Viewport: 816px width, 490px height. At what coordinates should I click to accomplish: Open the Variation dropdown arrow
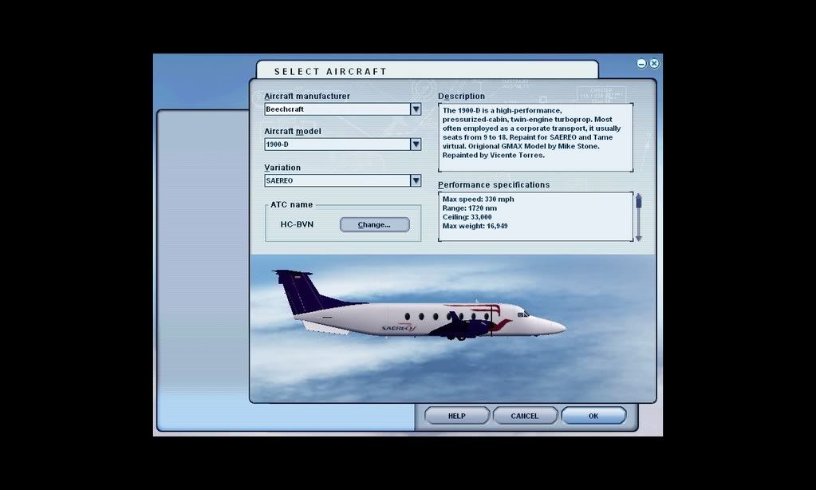[x=416, y=180]
